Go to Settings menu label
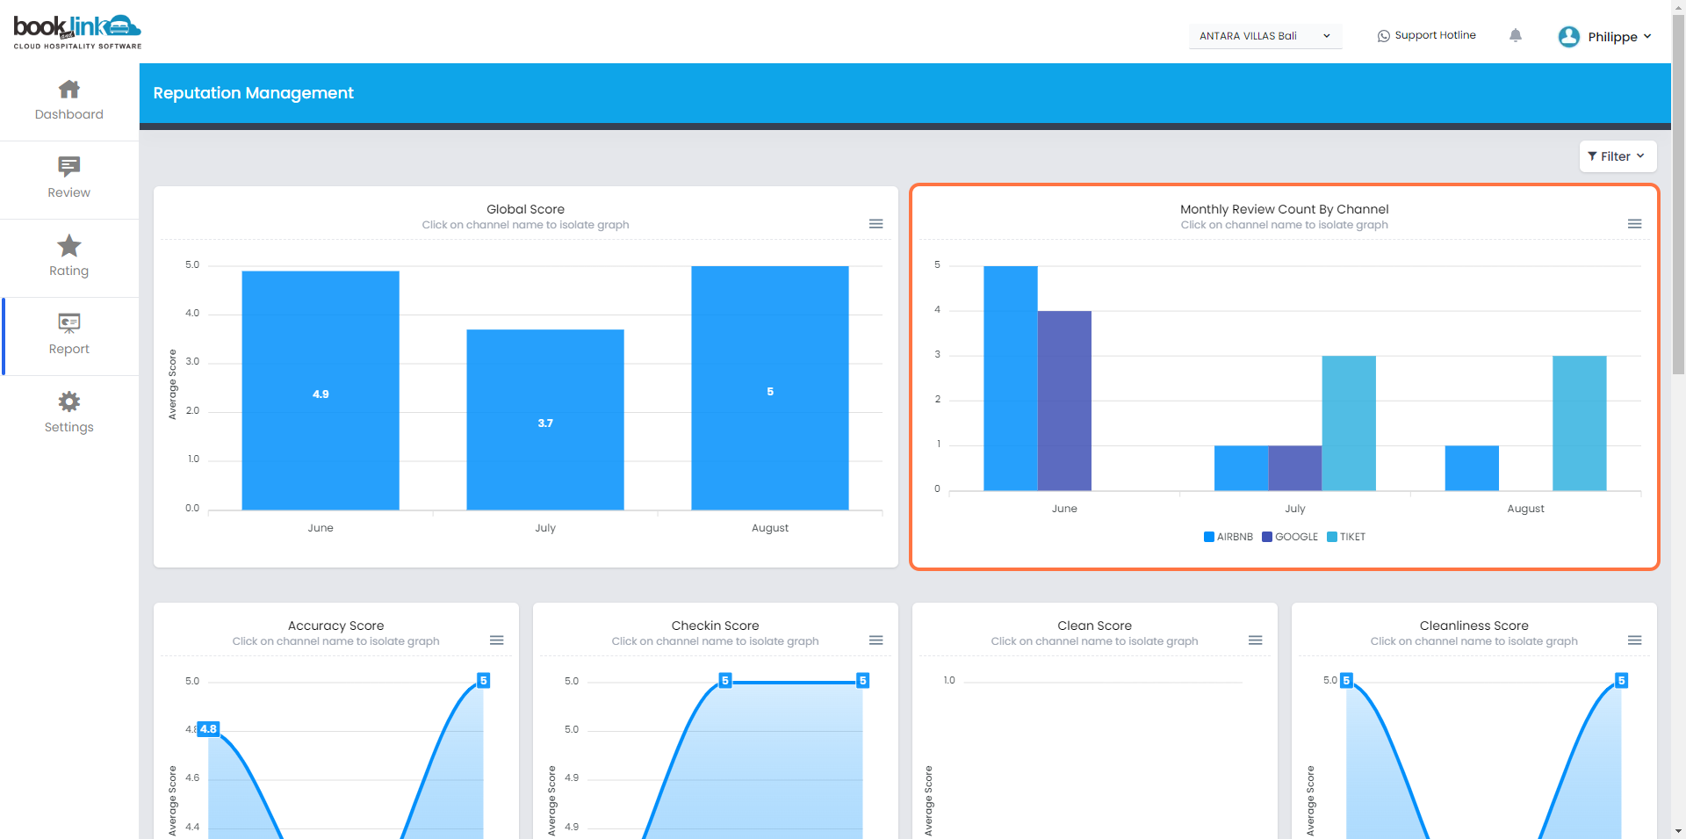The height and width of the screenshot is (839, 1686). click(x=69, y=427)
